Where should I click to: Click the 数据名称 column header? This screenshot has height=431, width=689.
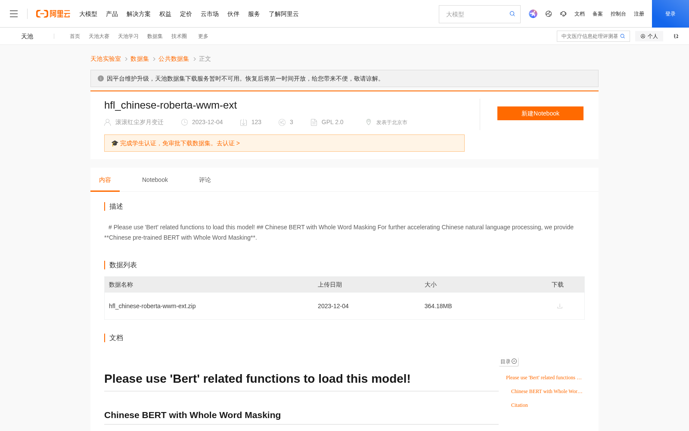click(x=121, y=284)
